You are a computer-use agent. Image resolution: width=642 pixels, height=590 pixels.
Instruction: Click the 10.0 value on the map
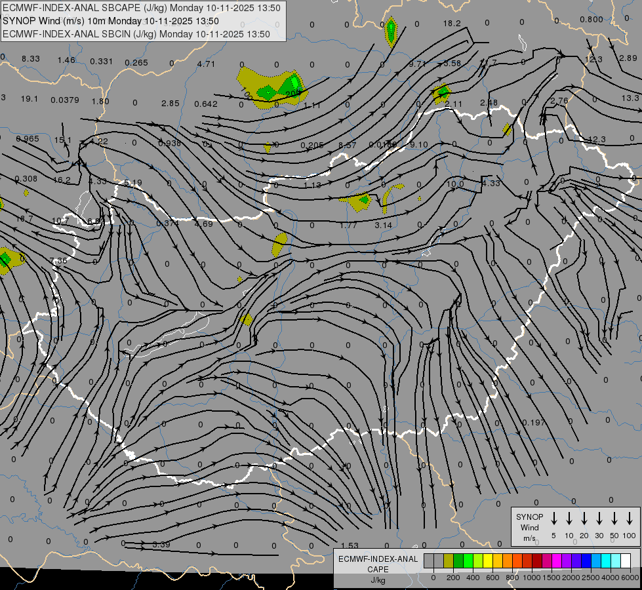[455, 184]
